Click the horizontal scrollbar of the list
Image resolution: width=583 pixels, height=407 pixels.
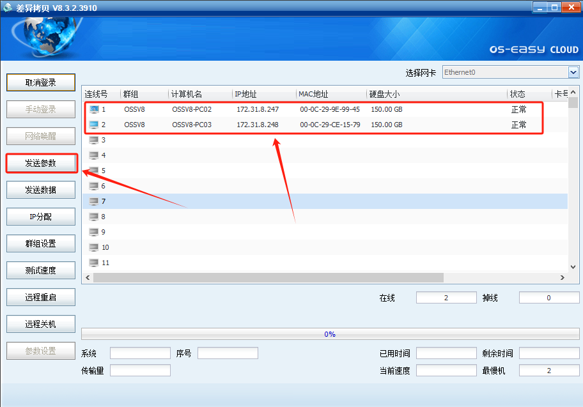click(268, 278)
